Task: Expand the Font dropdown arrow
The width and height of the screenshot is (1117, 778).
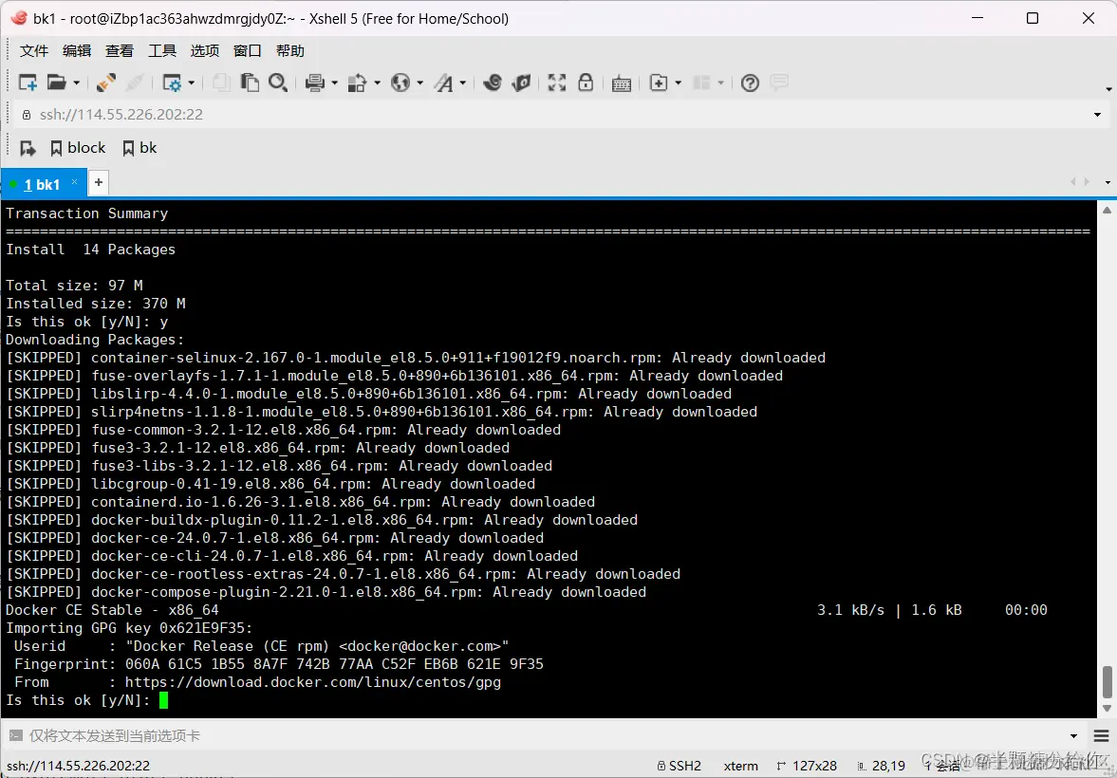Action: (x=462, y=83)
